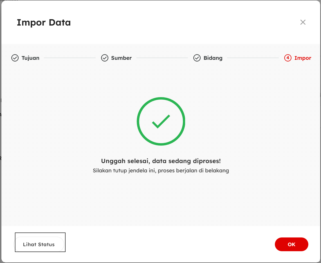Click the Bidang step checkmark icon
Screen dimensions: 321x263
point(197,58)
